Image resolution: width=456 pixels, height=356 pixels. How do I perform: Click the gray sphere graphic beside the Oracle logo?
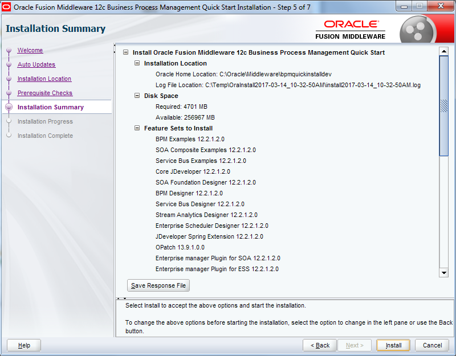(x=418, y=30)
